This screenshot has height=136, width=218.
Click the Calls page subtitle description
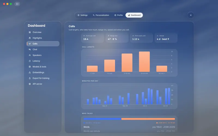pos(99,30)
